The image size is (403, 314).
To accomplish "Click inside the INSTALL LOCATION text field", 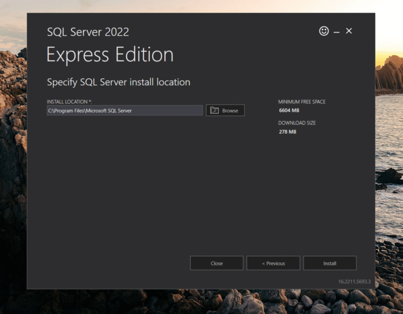I will point(125,110).
